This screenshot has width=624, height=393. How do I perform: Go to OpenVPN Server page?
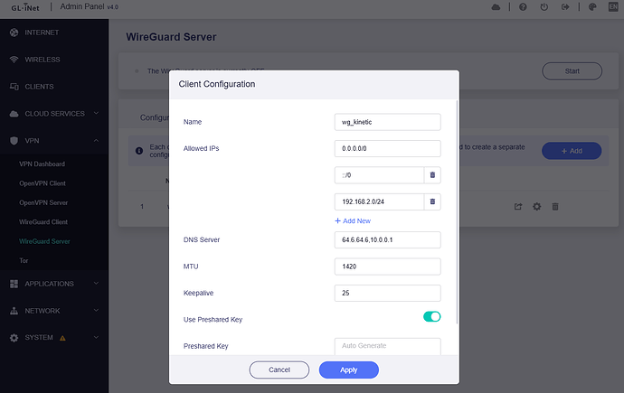click(44, 203)
